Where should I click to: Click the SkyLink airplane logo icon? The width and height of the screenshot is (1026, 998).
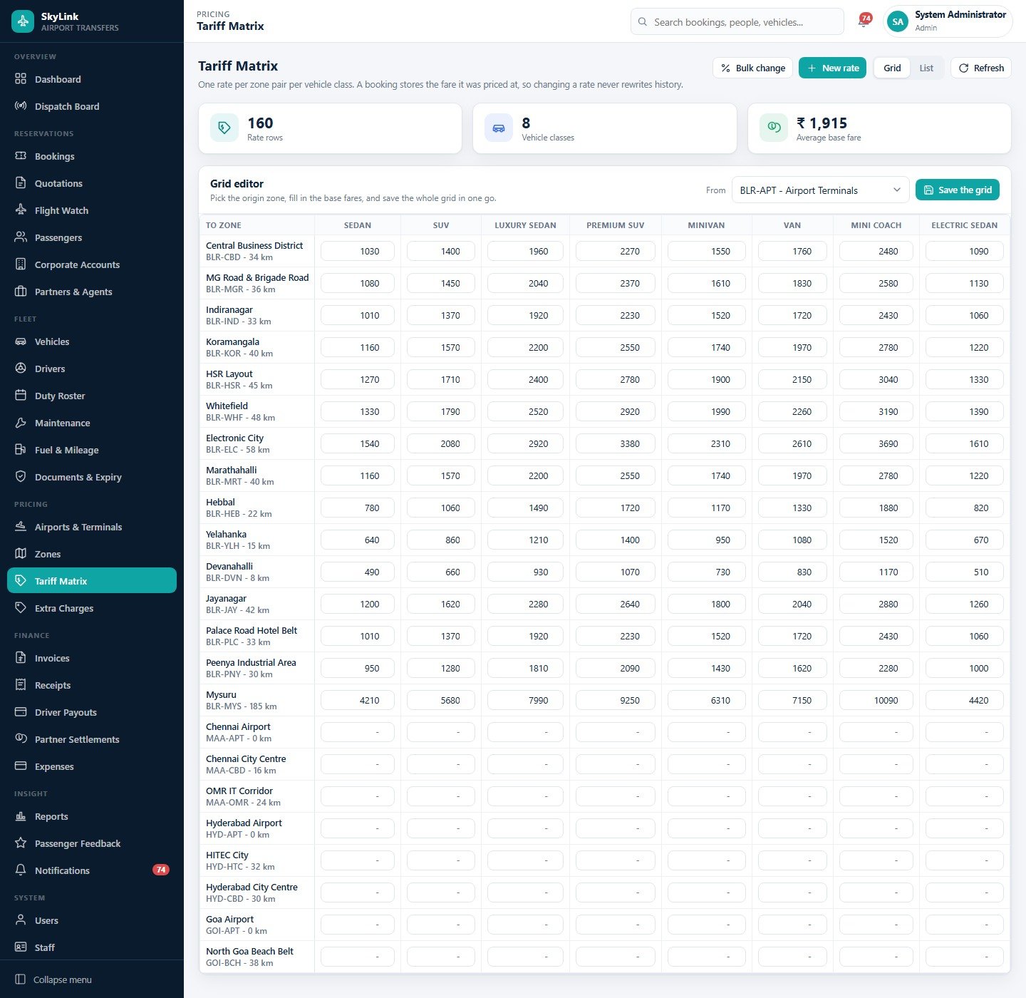[x=23, y=21]
